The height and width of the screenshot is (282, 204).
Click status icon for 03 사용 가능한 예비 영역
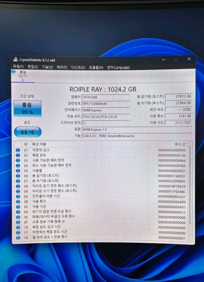(18, 160)
